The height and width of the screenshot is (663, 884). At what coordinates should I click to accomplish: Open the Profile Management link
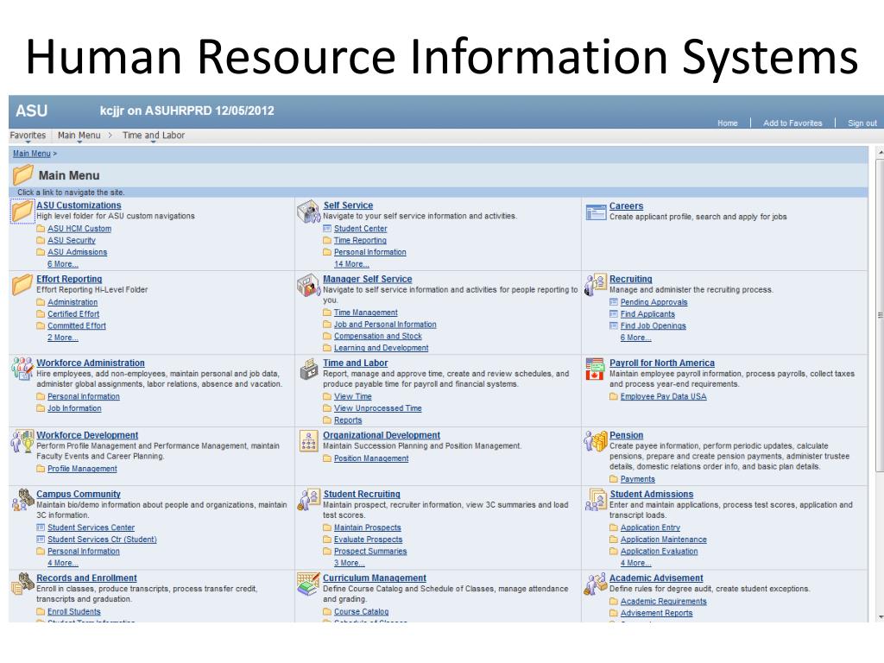(x=82, y=469)
